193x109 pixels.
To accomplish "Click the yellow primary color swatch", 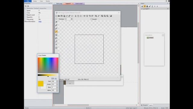I will coord(41,84).
